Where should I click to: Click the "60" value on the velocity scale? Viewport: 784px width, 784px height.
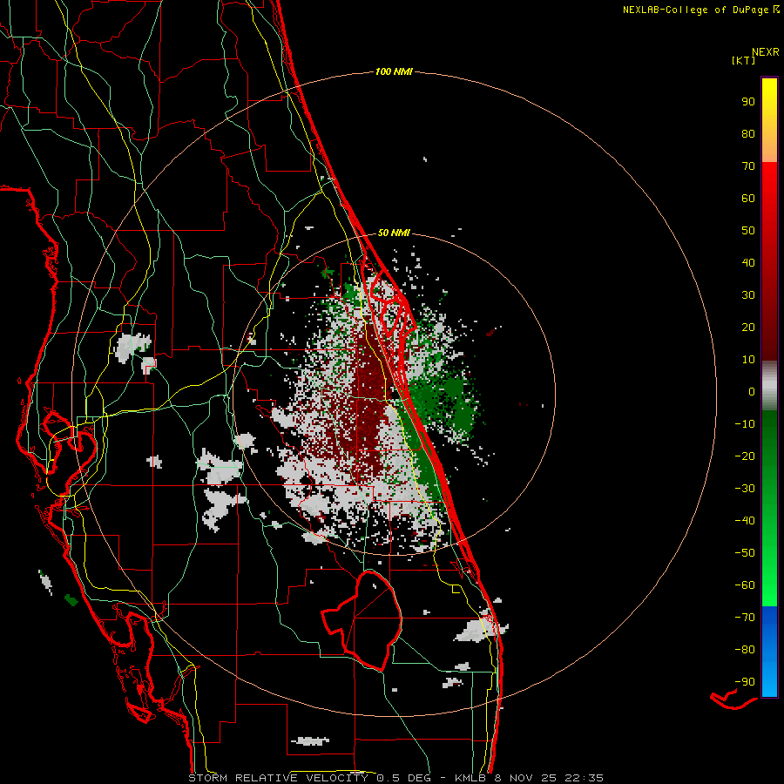[x=748, y=199]
